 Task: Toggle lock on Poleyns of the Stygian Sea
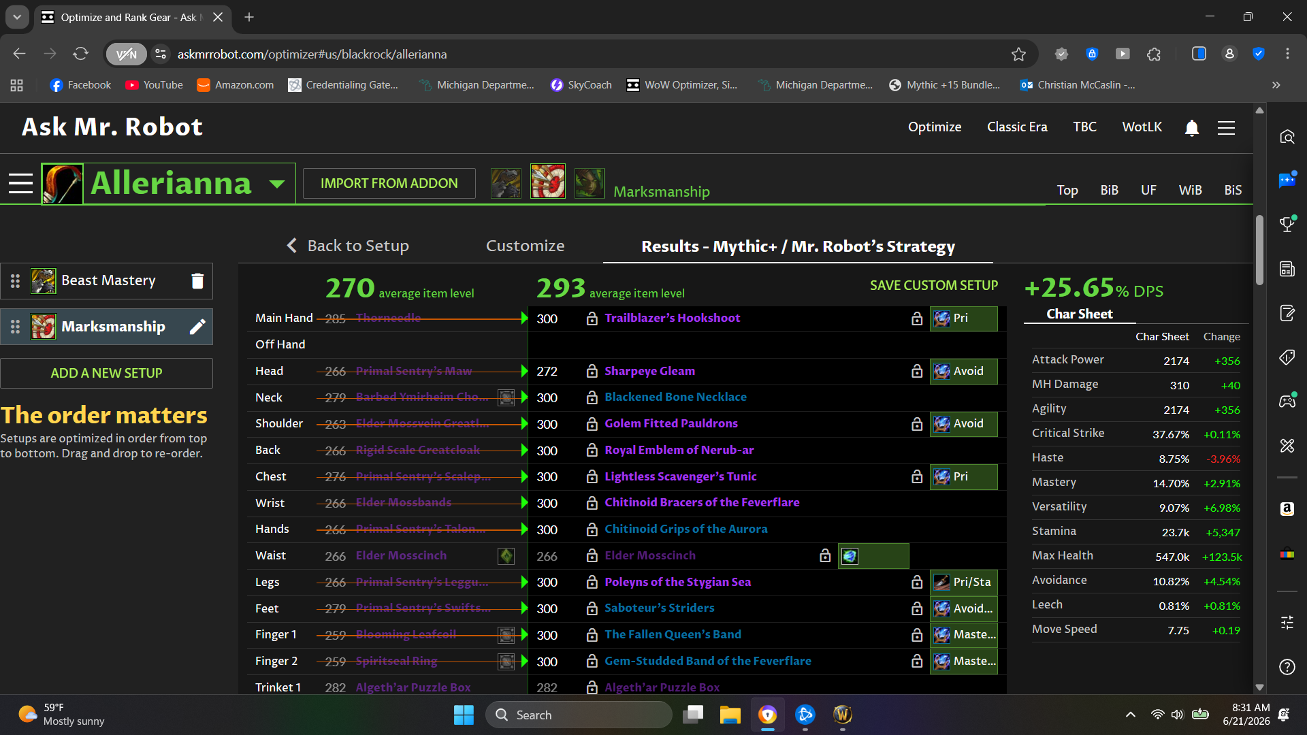point(592,583)
